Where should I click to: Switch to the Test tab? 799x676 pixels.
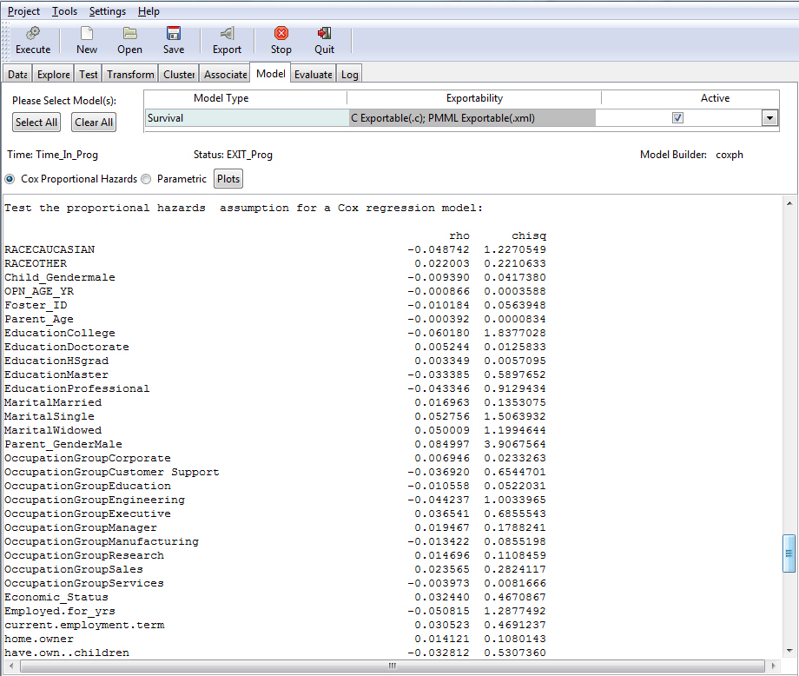[89, 75]
